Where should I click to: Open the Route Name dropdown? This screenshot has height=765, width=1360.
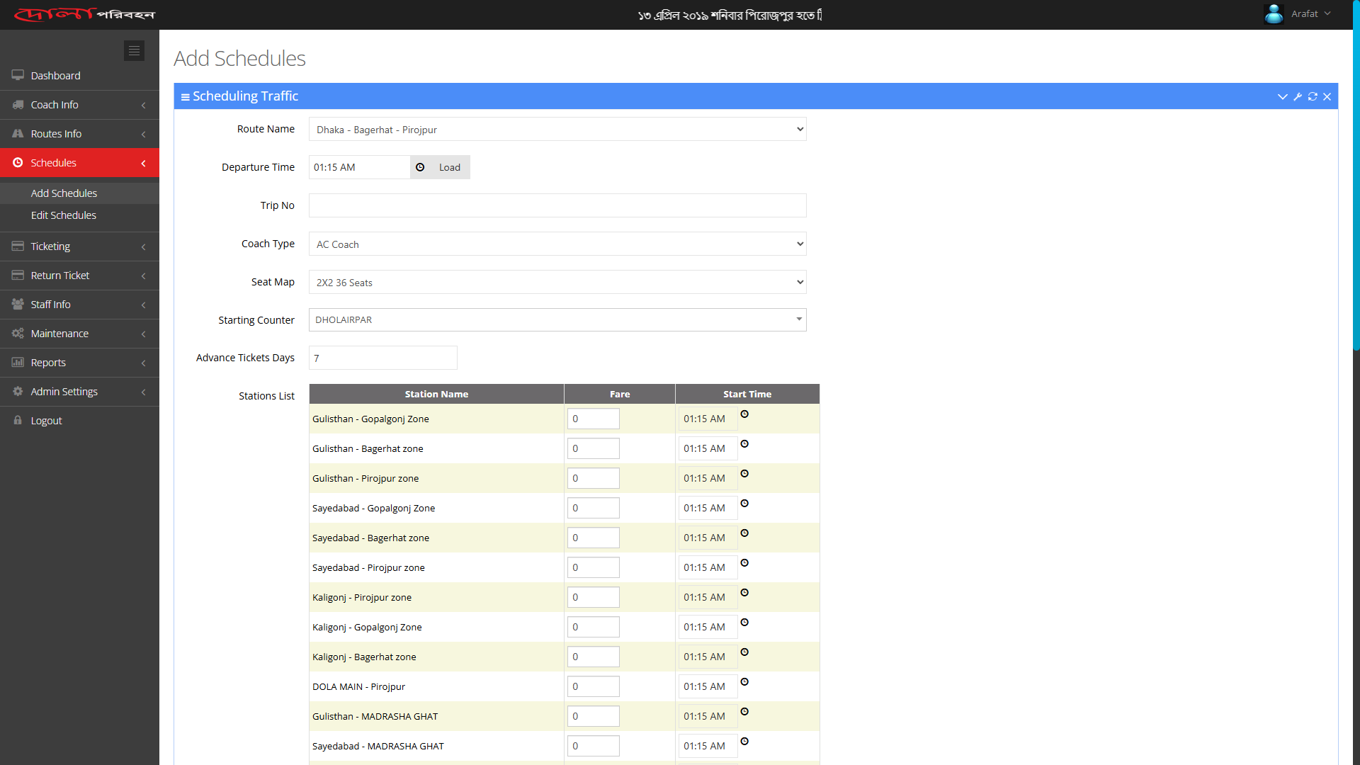coord(557,130)
